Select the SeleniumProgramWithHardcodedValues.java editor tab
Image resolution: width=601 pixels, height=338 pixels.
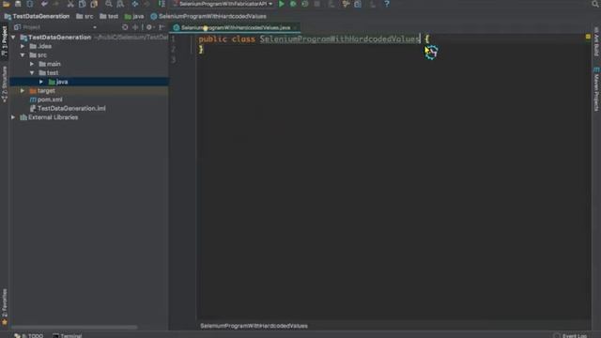point(235,27)
